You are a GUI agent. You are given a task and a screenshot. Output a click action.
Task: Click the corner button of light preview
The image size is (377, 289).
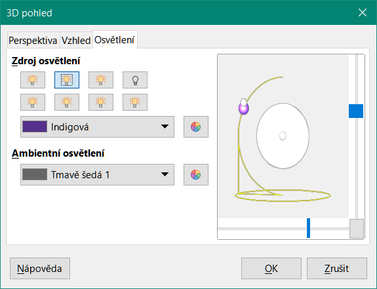[x=357, y=229]
